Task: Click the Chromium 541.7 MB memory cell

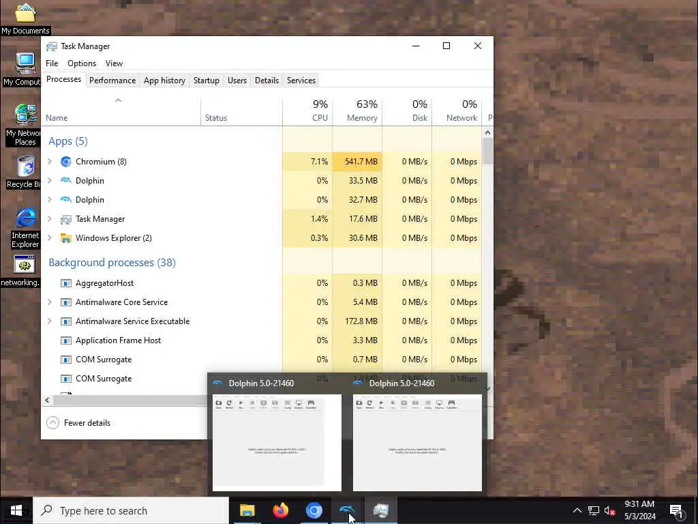Action: tap(357, 161)
